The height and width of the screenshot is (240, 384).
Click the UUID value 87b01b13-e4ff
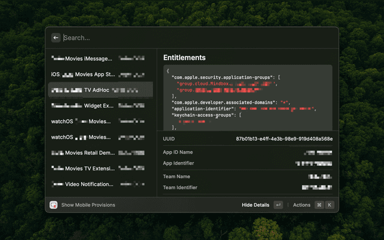284,139
